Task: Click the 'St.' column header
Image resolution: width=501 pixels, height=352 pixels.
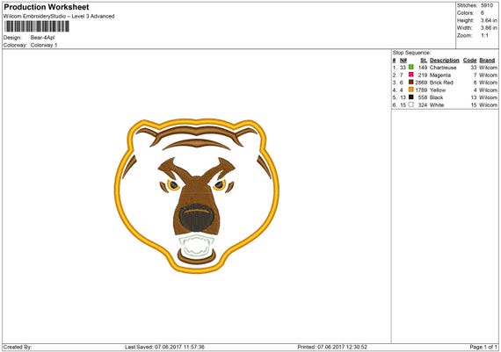Action: click(424, 61)
